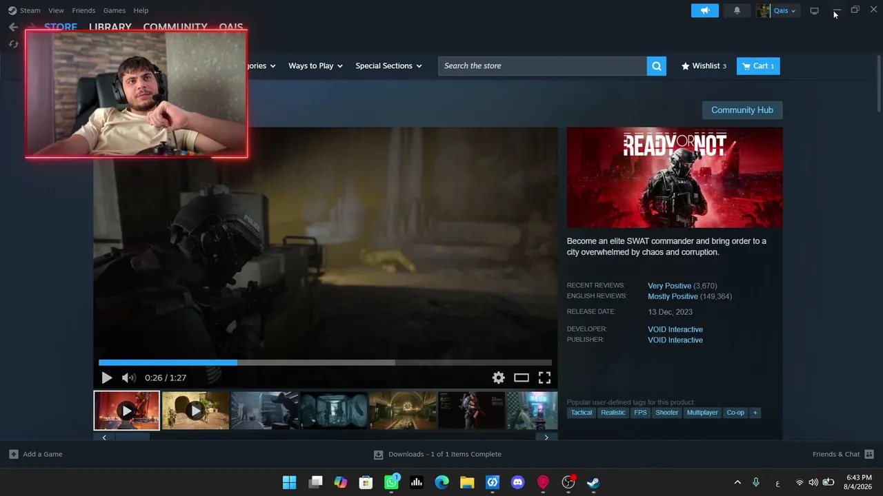
Task: Expand the Special Sections dropdown
Action: click(x=388, y=66)
